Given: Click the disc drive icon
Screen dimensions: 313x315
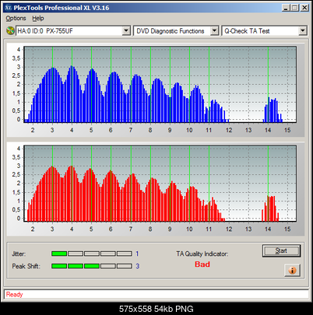Looking at the screenshot, I should coord(10,31).
